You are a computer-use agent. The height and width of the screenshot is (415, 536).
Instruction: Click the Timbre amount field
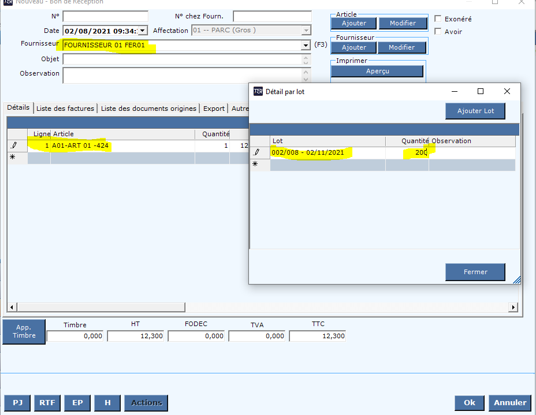[x=75, y=336]
